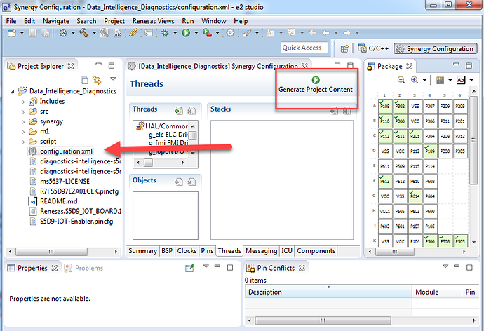This screenshot has width=484, height=331.
Task: Switch to the Components tab
Action: (x=316, y=251)
